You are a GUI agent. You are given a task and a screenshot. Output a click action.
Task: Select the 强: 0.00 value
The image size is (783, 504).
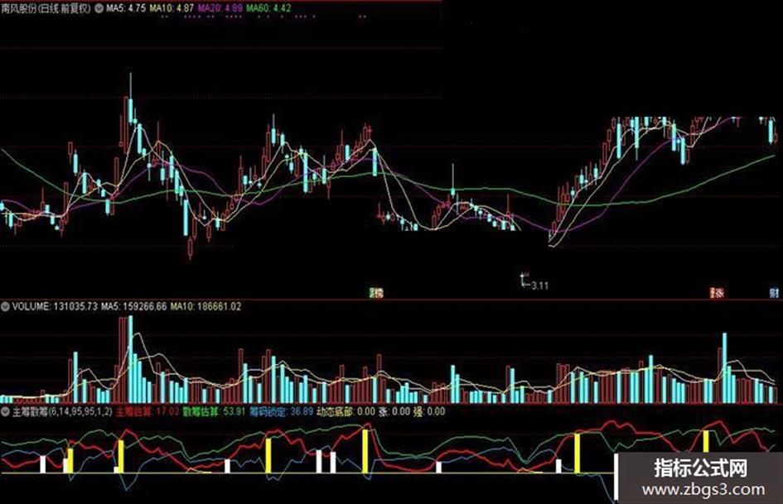pos(429,412)
